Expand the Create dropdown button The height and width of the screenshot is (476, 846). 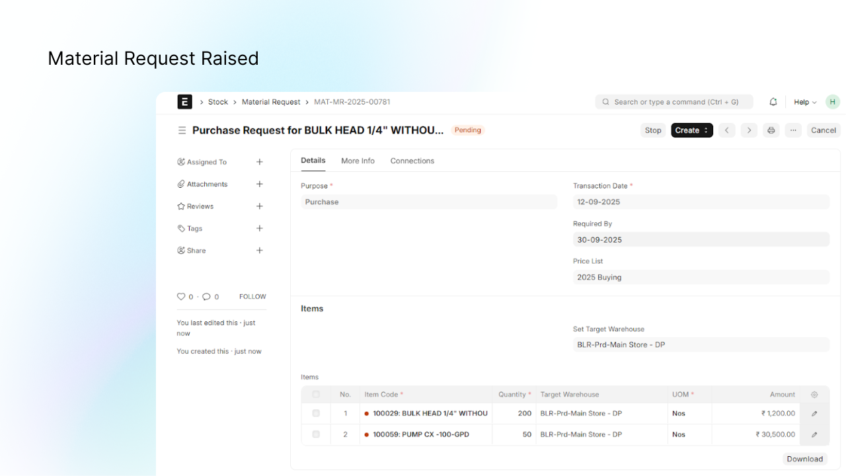692,130
